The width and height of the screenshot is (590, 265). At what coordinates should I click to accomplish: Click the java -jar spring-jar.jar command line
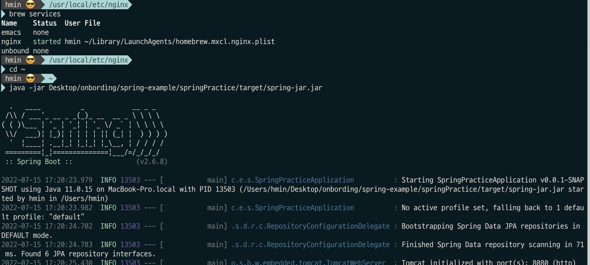pyautogui.click(x=166, y=88)
